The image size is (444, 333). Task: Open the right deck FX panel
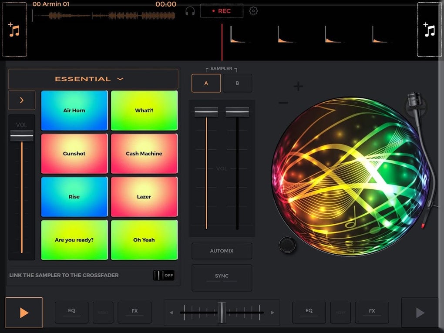372,313
